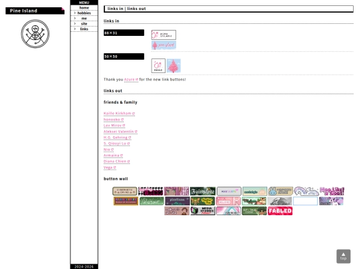The height and width of the screenshot is (269, 359).
Task: Open the Nio link
Action: (108, 149)
